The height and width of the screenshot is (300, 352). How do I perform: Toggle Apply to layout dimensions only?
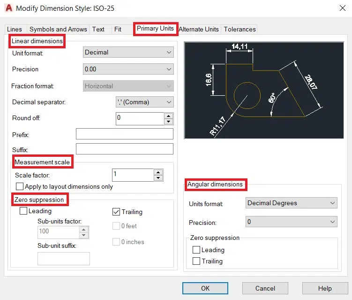(20, 186)
